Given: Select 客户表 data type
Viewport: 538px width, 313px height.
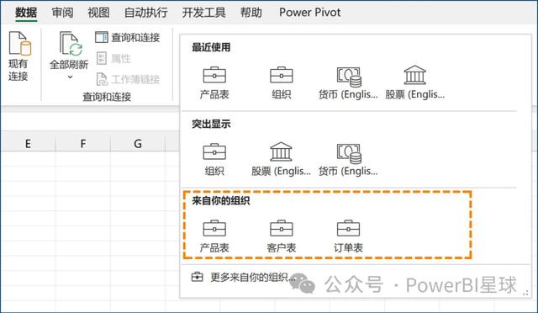Looking at the screenshot, I should (282, 236).
